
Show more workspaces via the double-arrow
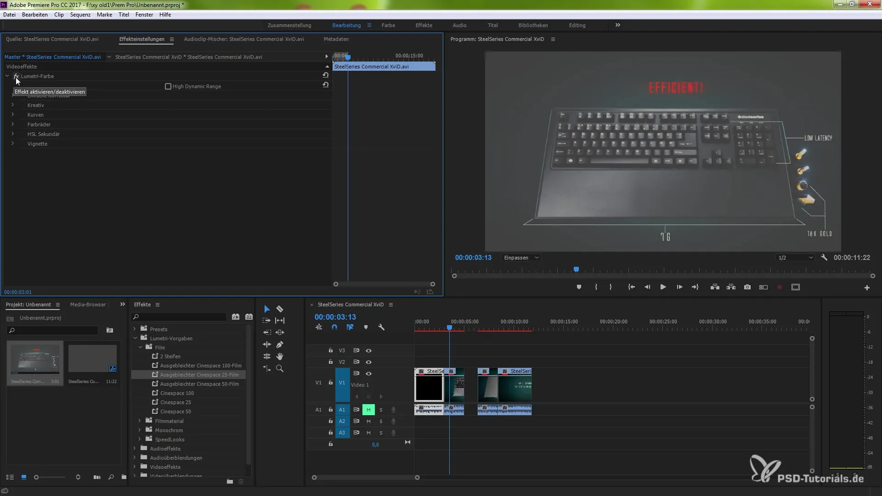click(618, 25)
